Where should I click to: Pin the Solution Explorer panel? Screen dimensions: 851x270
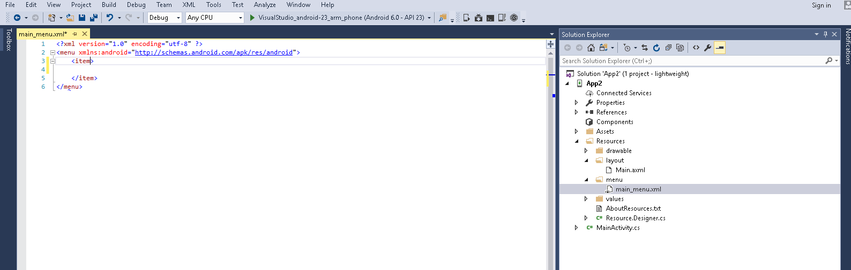coord(825,34)
